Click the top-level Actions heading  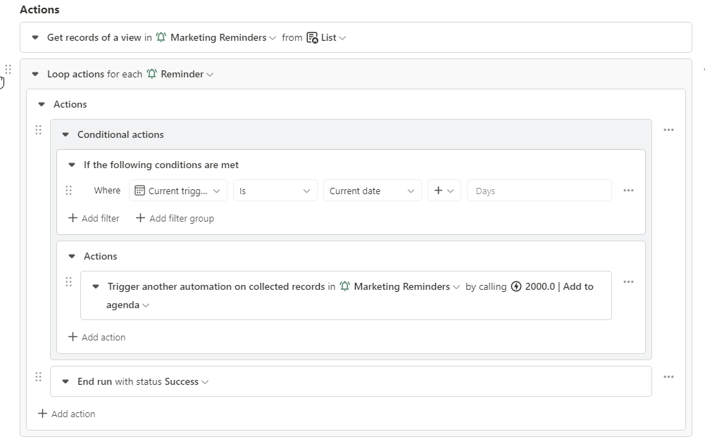pyautogui.click(x=39, y=9)
